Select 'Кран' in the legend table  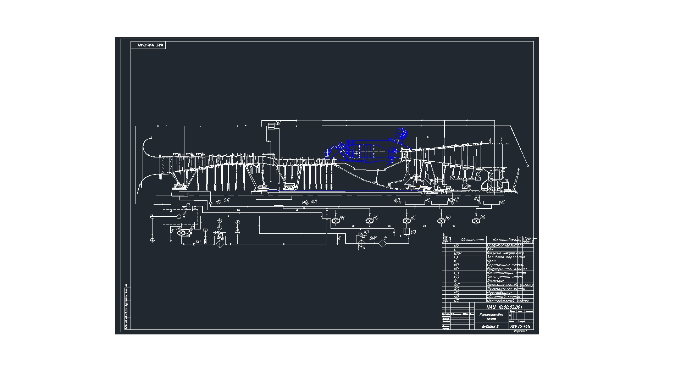(491, 261)
